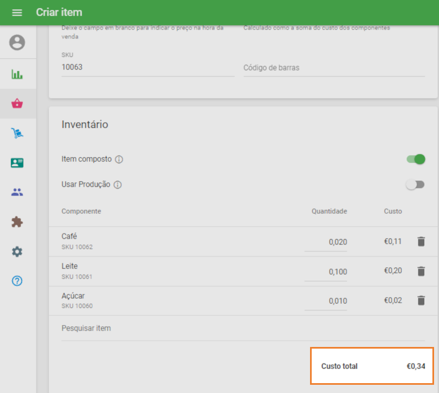Open the hamburger menu

[x=17, y=13]
